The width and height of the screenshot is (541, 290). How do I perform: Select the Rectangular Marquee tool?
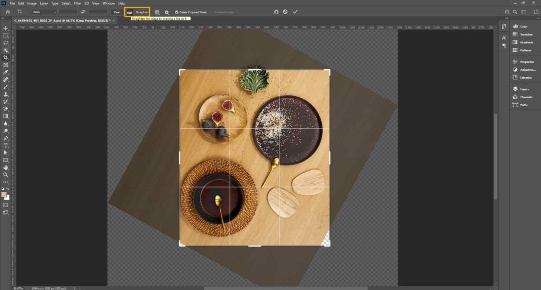5,35
